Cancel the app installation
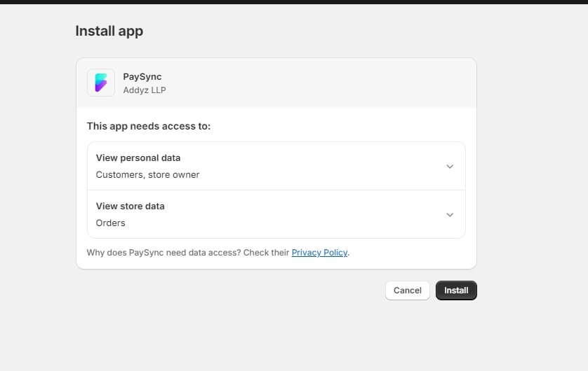The image size is (588, 371). coord(407,290)
